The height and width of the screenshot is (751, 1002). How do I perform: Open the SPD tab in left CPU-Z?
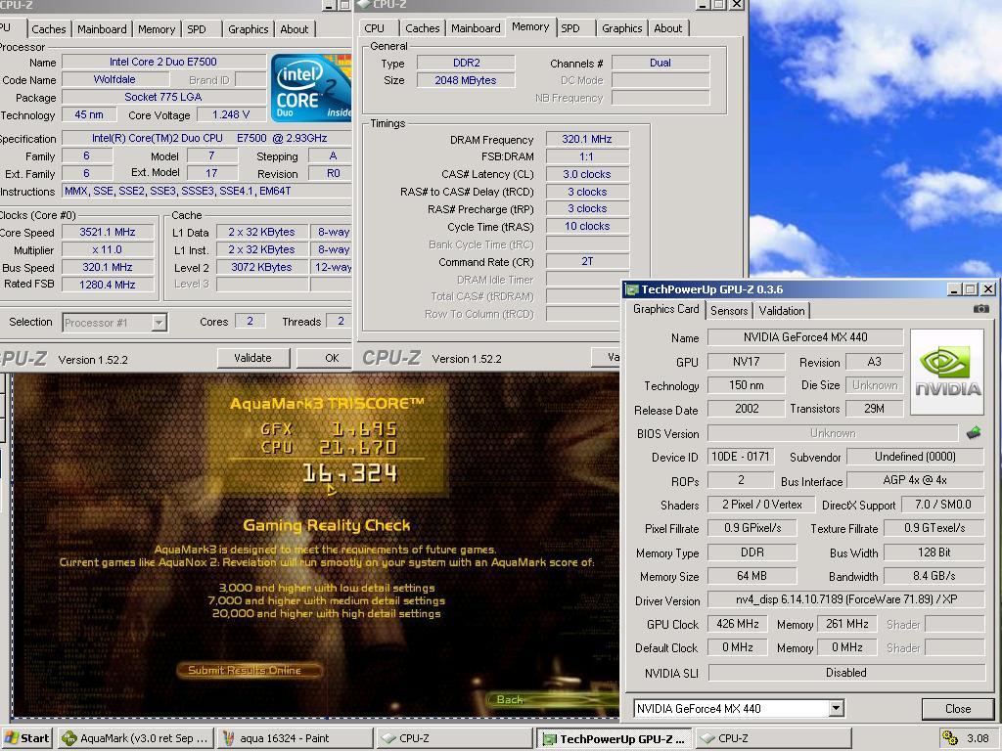click(x=197, y=29)
